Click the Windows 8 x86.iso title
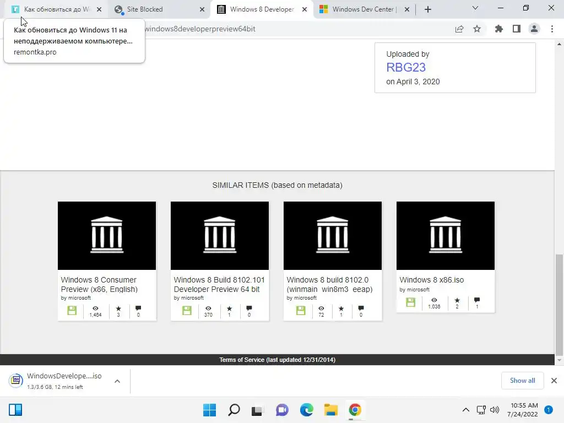This screenshot has height=423, width=564. [x=432, y=280]
